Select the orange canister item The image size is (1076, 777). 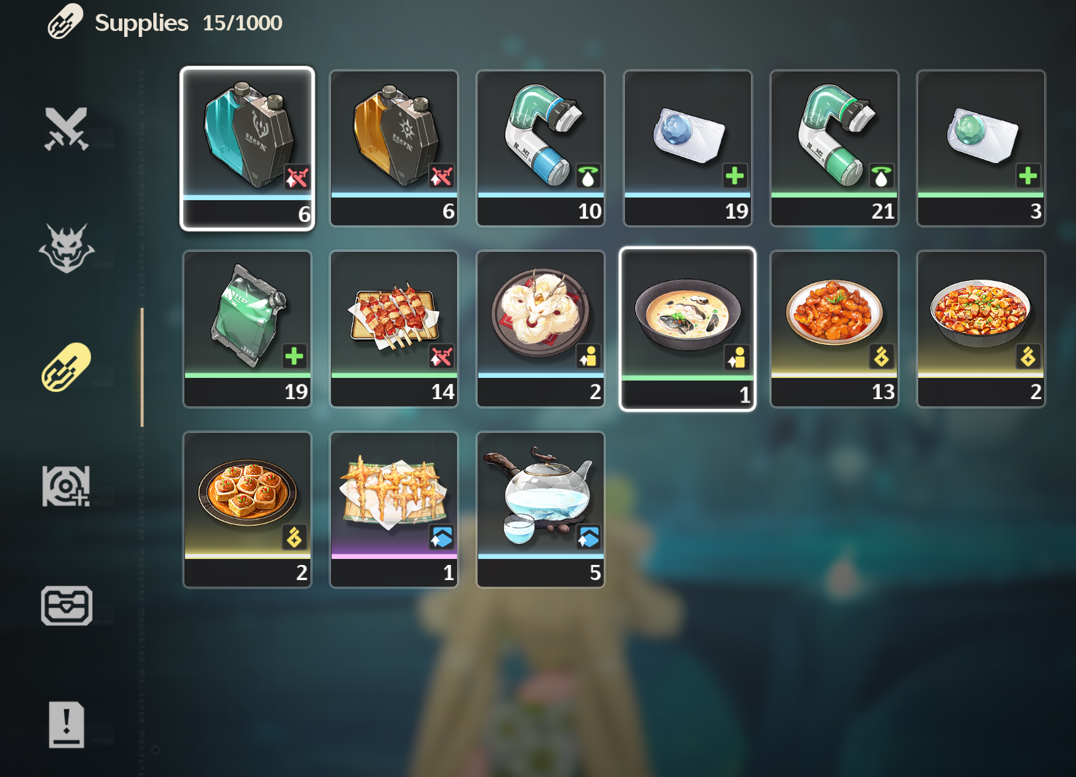click(x=394, y=149)
